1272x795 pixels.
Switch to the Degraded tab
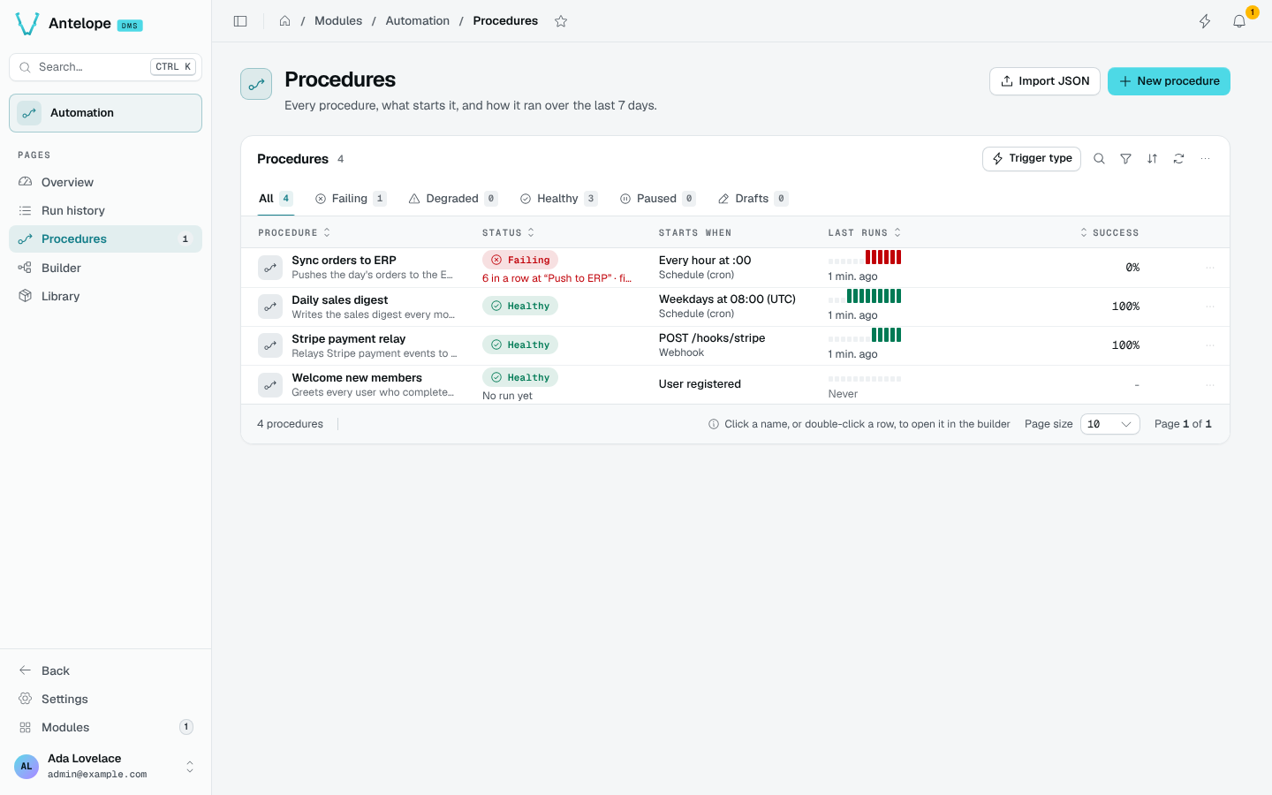453,199
